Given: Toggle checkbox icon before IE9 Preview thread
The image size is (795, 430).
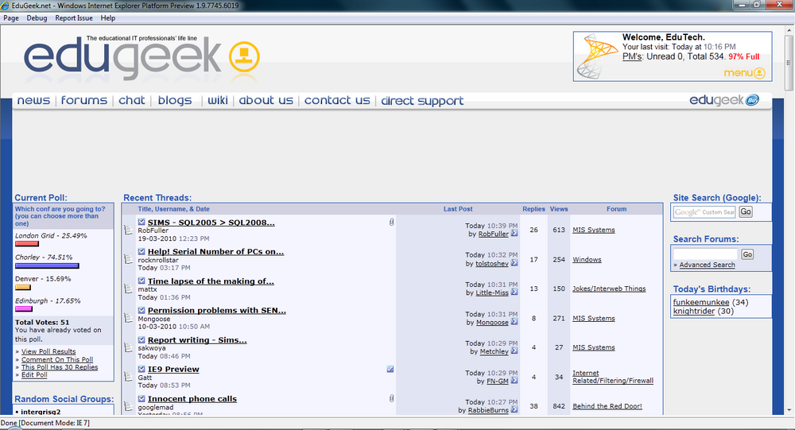Looking at the screenshot, I should 142,369.
